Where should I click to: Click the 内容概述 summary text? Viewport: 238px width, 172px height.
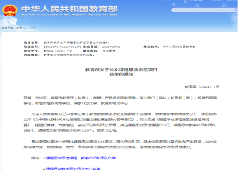pyautogui.click(x=69, y=55)
